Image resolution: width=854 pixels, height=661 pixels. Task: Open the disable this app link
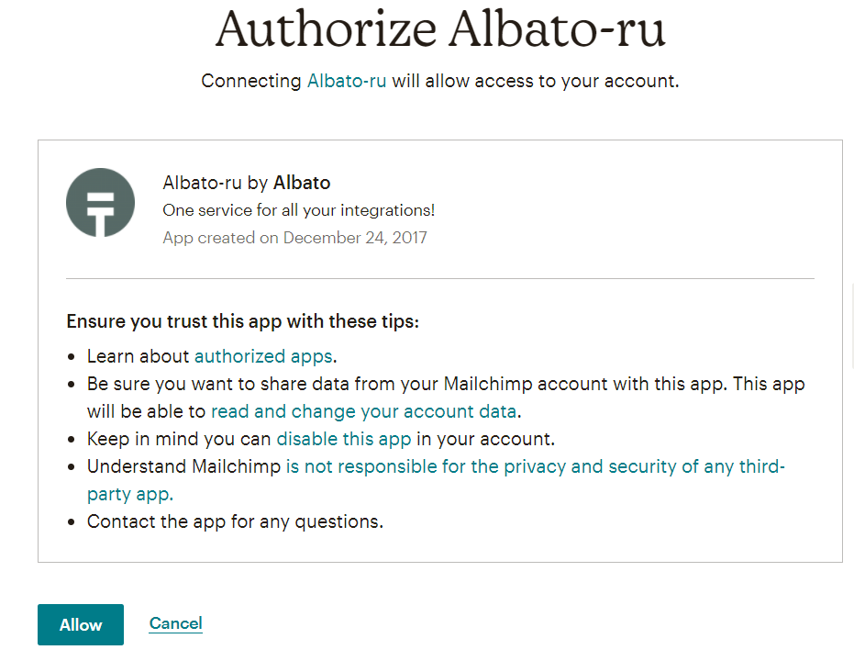click(x=344, y=439)
